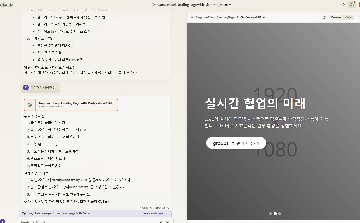360x223 pixels.
Task: Click the list item 각 슬라이드별 차별화된 콘텐츠와 CTA
Action: coord(58,130)
